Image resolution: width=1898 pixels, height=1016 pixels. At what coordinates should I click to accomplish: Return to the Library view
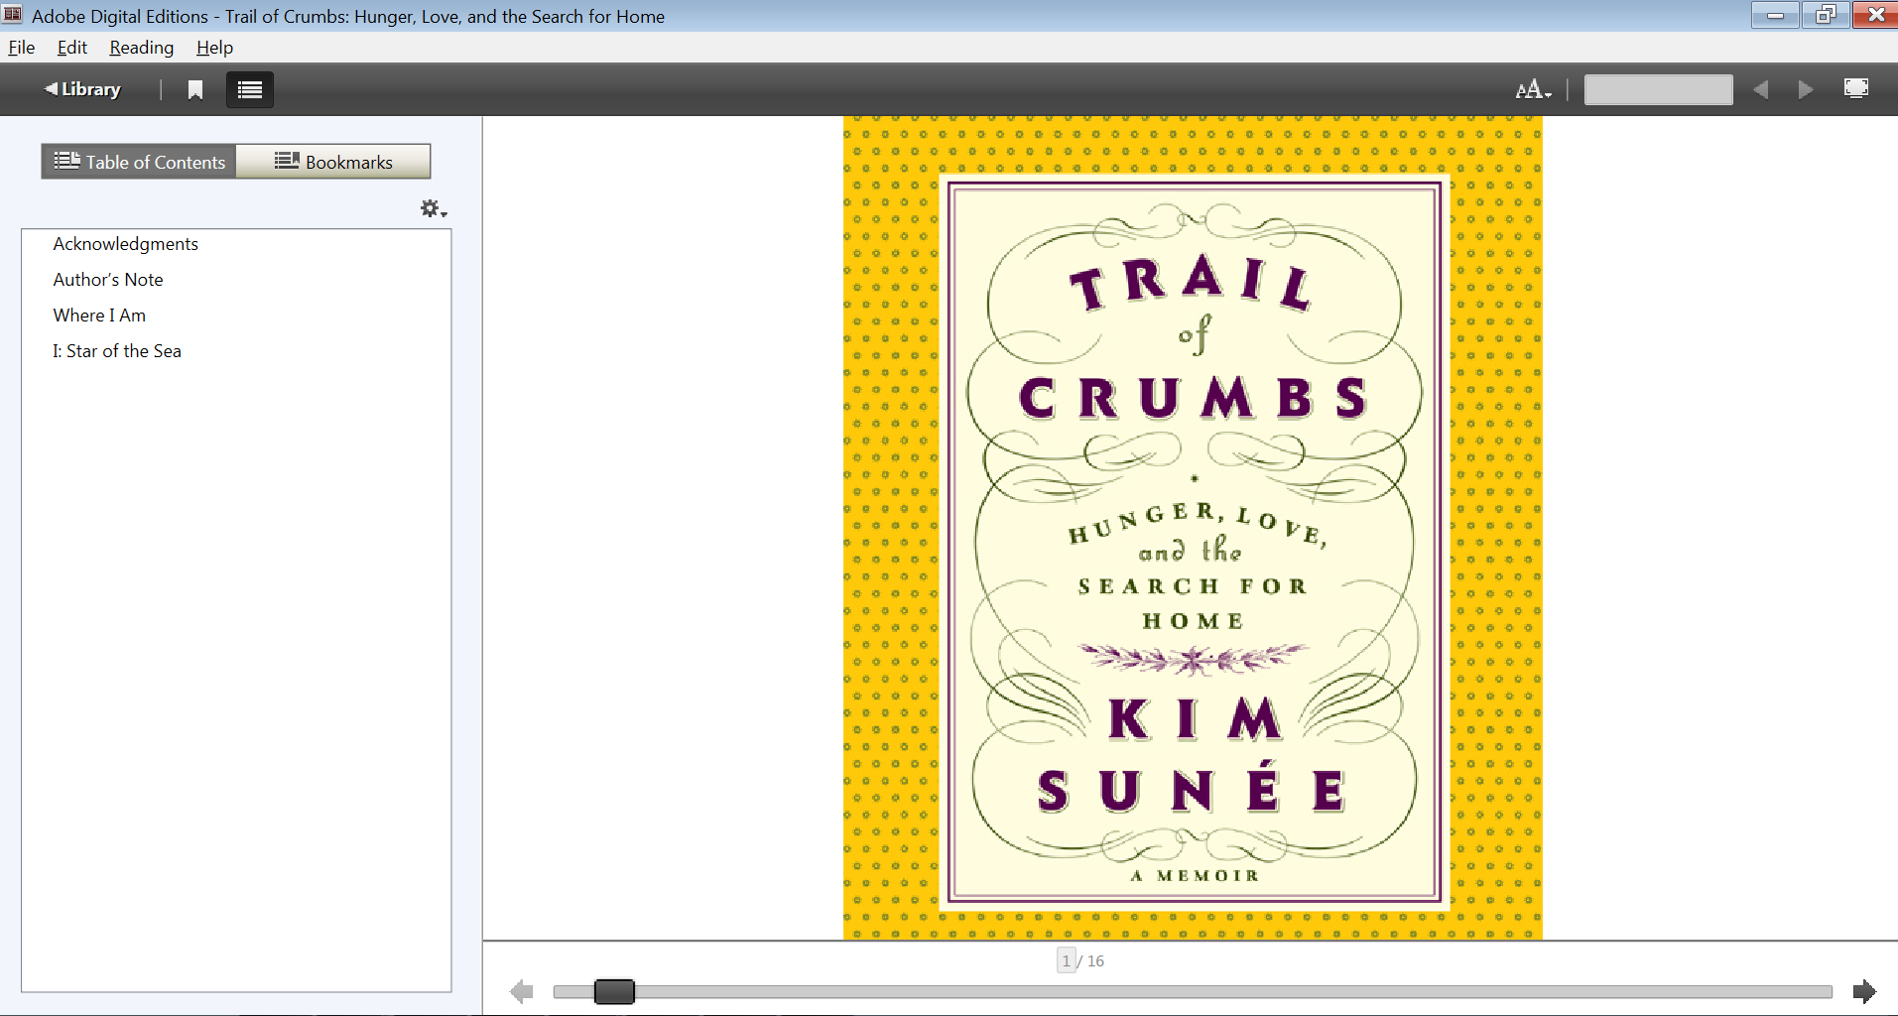click(x=82, y=88)
